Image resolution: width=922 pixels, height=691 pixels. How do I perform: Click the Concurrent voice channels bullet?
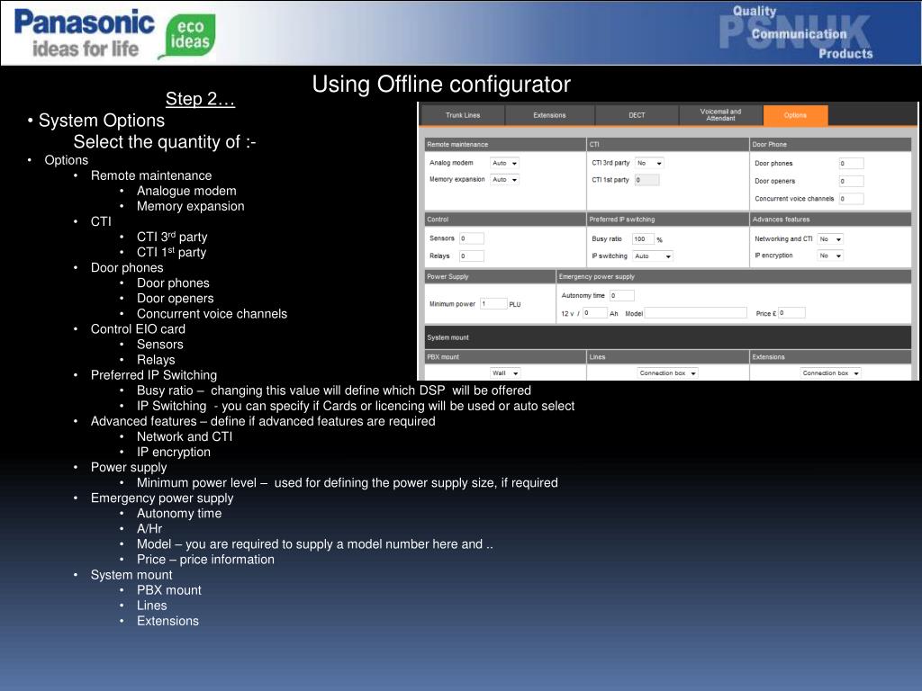point(212,314)
